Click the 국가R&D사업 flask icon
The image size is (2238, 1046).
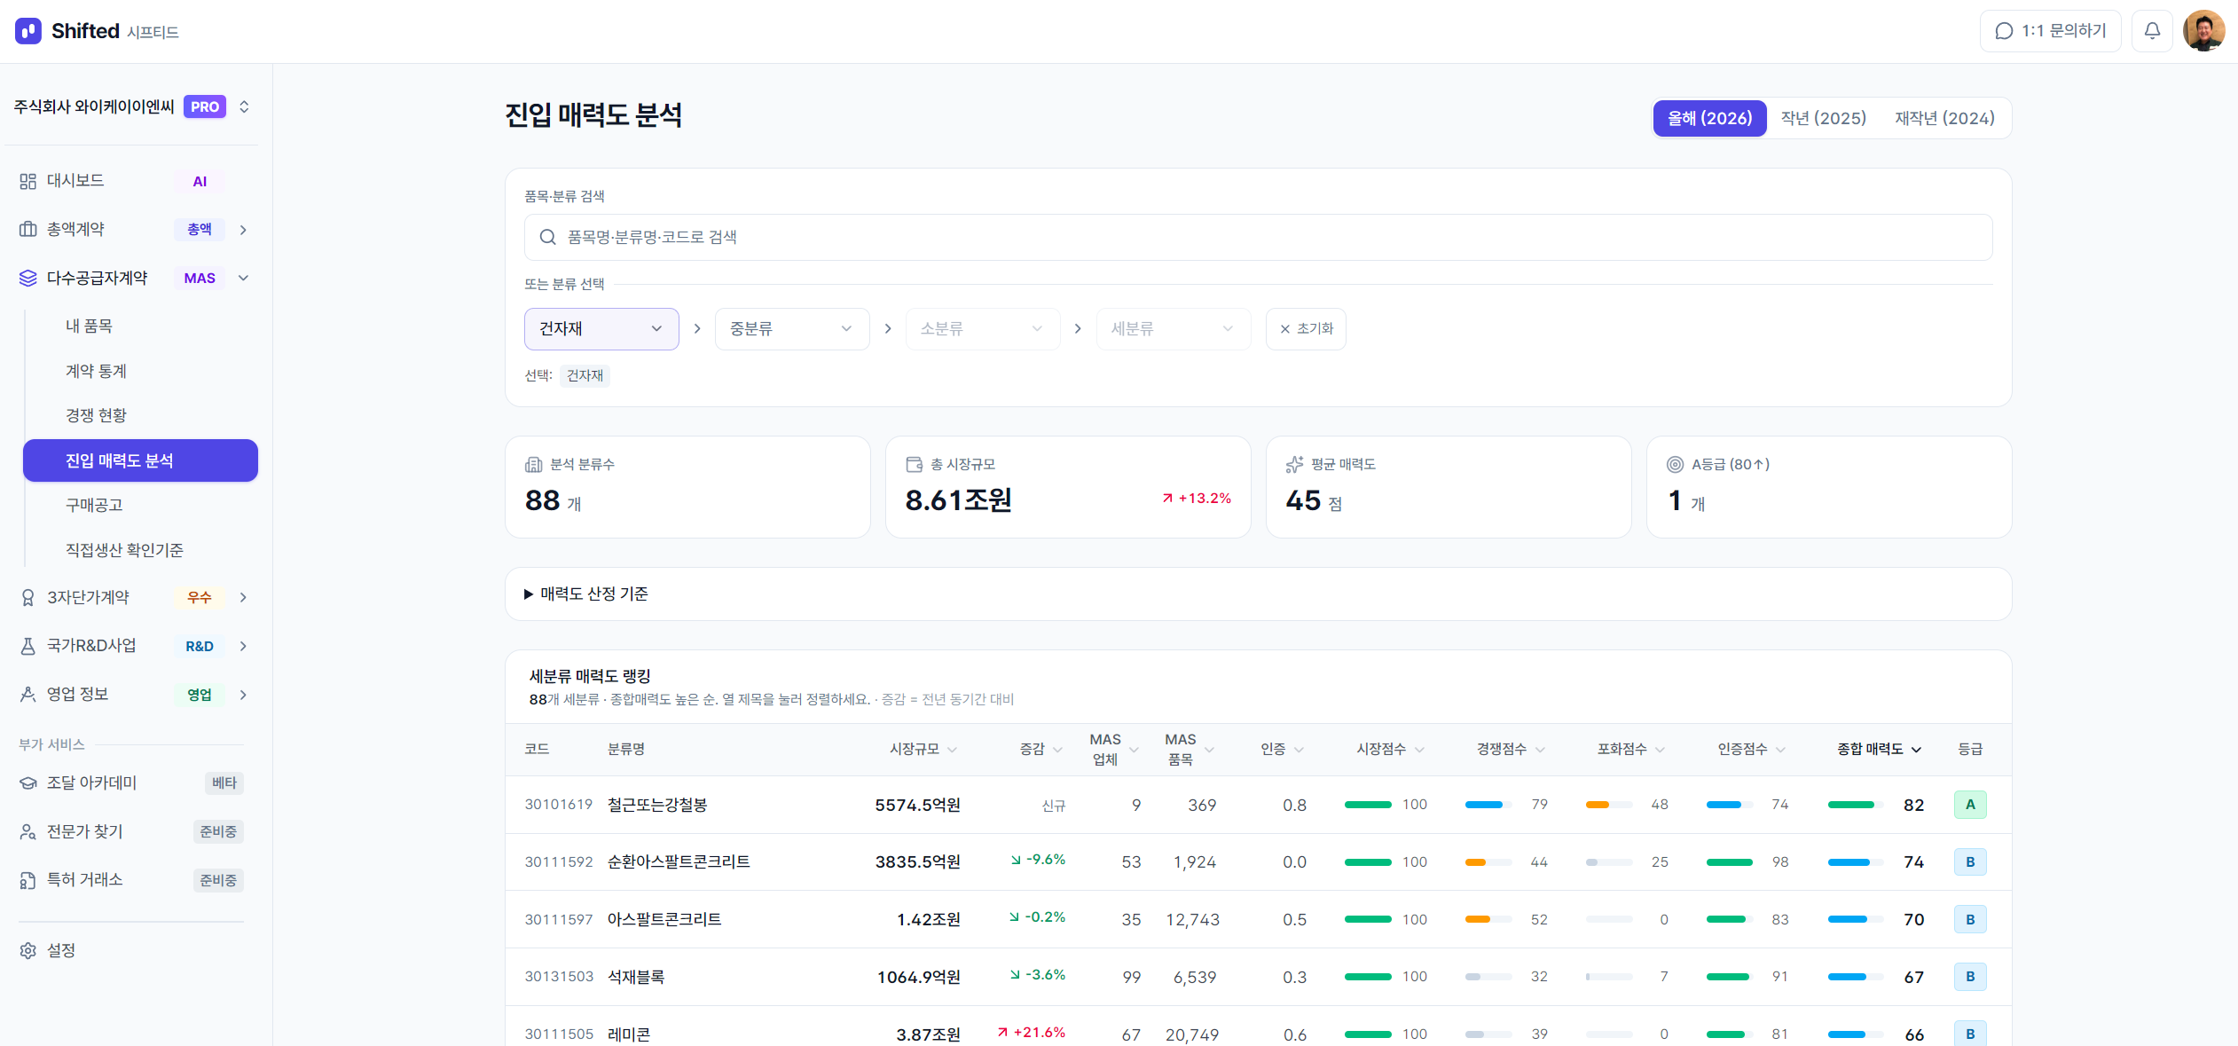coord(28,646)
